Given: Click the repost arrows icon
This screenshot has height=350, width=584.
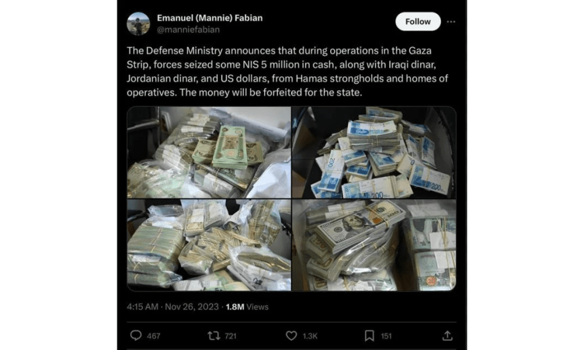Looking at the screenshot, I should (213, 336).
